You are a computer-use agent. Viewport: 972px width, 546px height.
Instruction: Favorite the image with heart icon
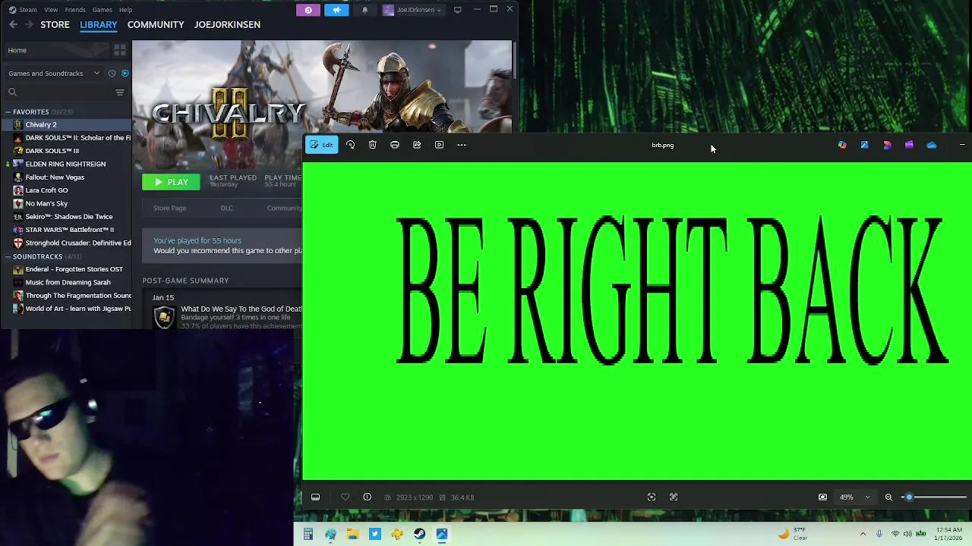[345, 497]
